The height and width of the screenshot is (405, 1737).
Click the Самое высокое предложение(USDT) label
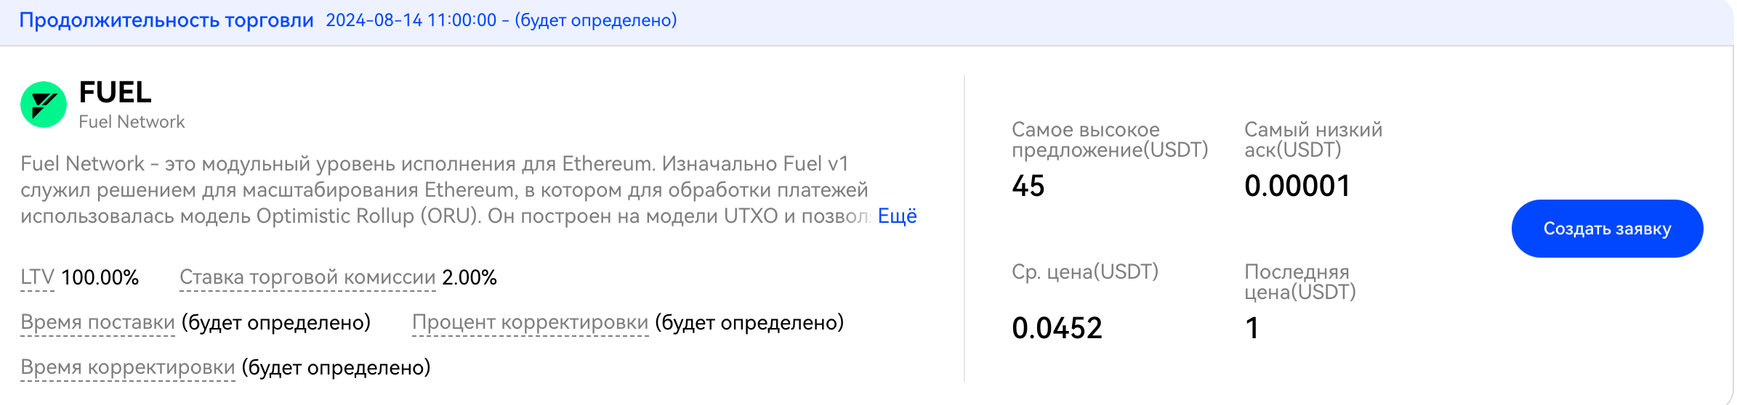tap(1110, 140)
